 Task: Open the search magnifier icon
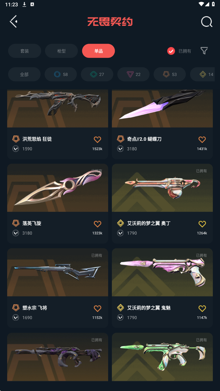(206, 22)
